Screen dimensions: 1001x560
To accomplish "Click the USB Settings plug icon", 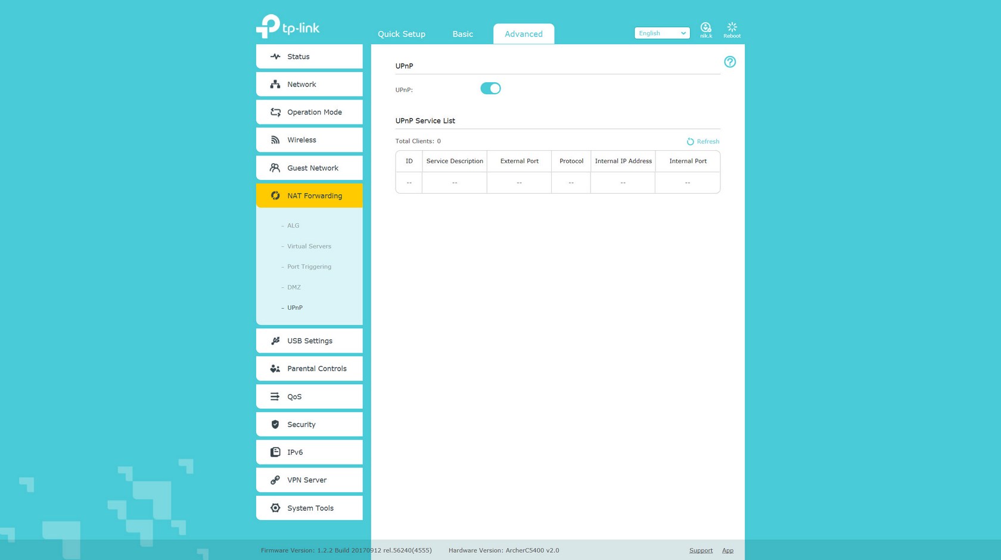I will [275, 341].
